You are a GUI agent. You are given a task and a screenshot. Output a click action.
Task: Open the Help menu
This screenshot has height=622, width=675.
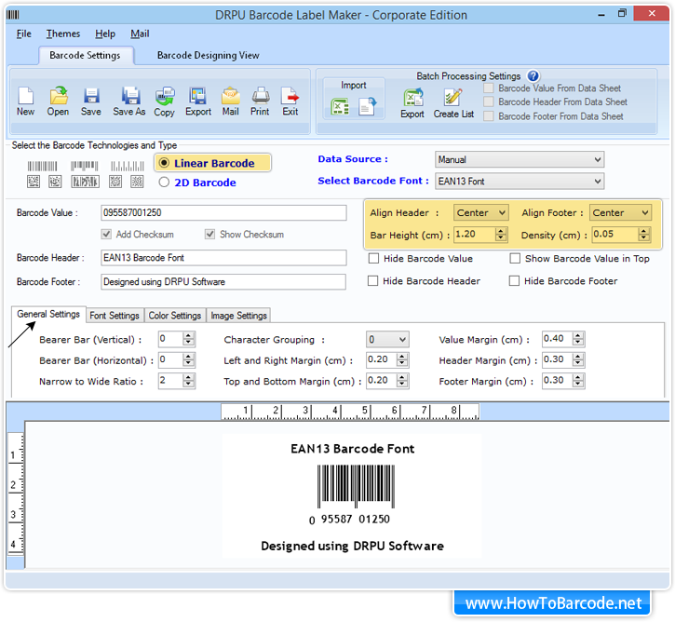pyautogui.click(x=105, y=34)
